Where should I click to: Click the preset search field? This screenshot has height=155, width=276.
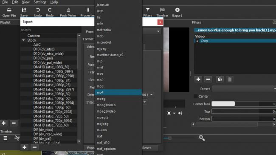click(x=51, y=30)
